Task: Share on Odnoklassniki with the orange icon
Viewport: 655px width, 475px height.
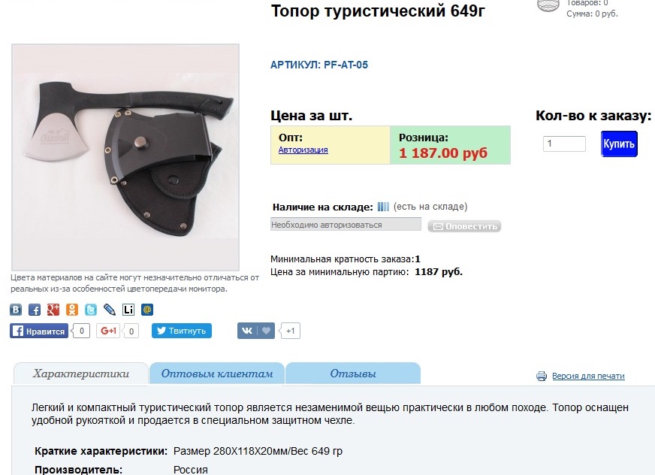Action: (x=72, y=310)
